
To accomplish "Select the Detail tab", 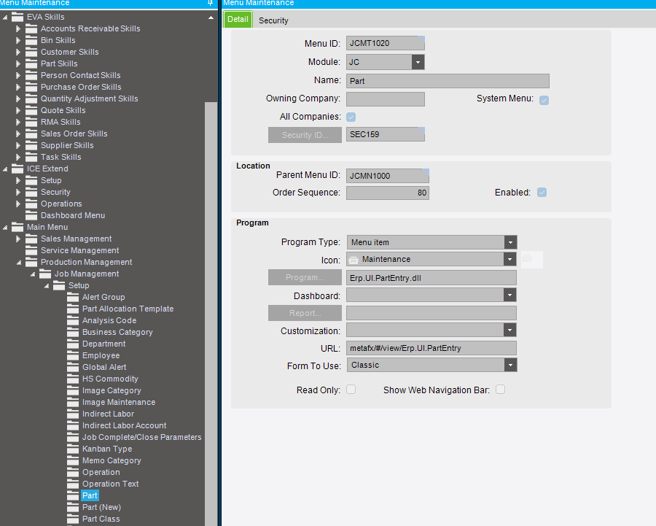I will point(238,20).
